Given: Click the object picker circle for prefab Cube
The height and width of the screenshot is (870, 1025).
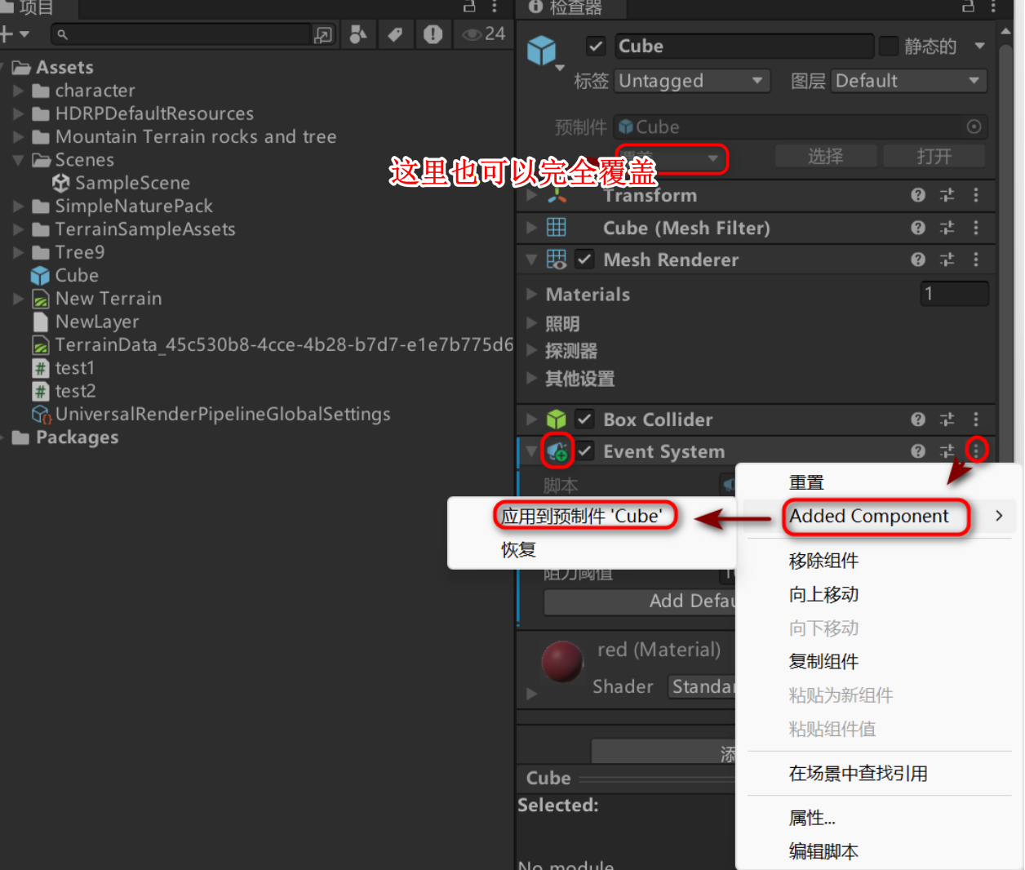Looking at the screenshot, I should (x=974, y=127).
